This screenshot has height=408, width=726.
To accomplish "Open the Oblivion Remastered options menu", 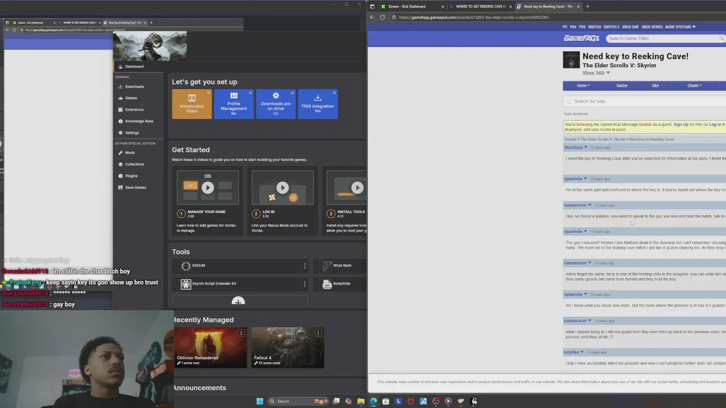I will click(x=241, y=333).
